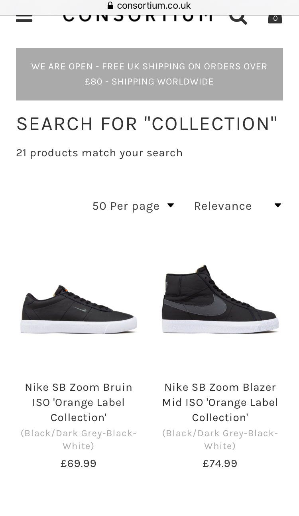This screenshot has width=299, height=516.
Task: Click the £74.99 price
Action: tap(220, 463)
